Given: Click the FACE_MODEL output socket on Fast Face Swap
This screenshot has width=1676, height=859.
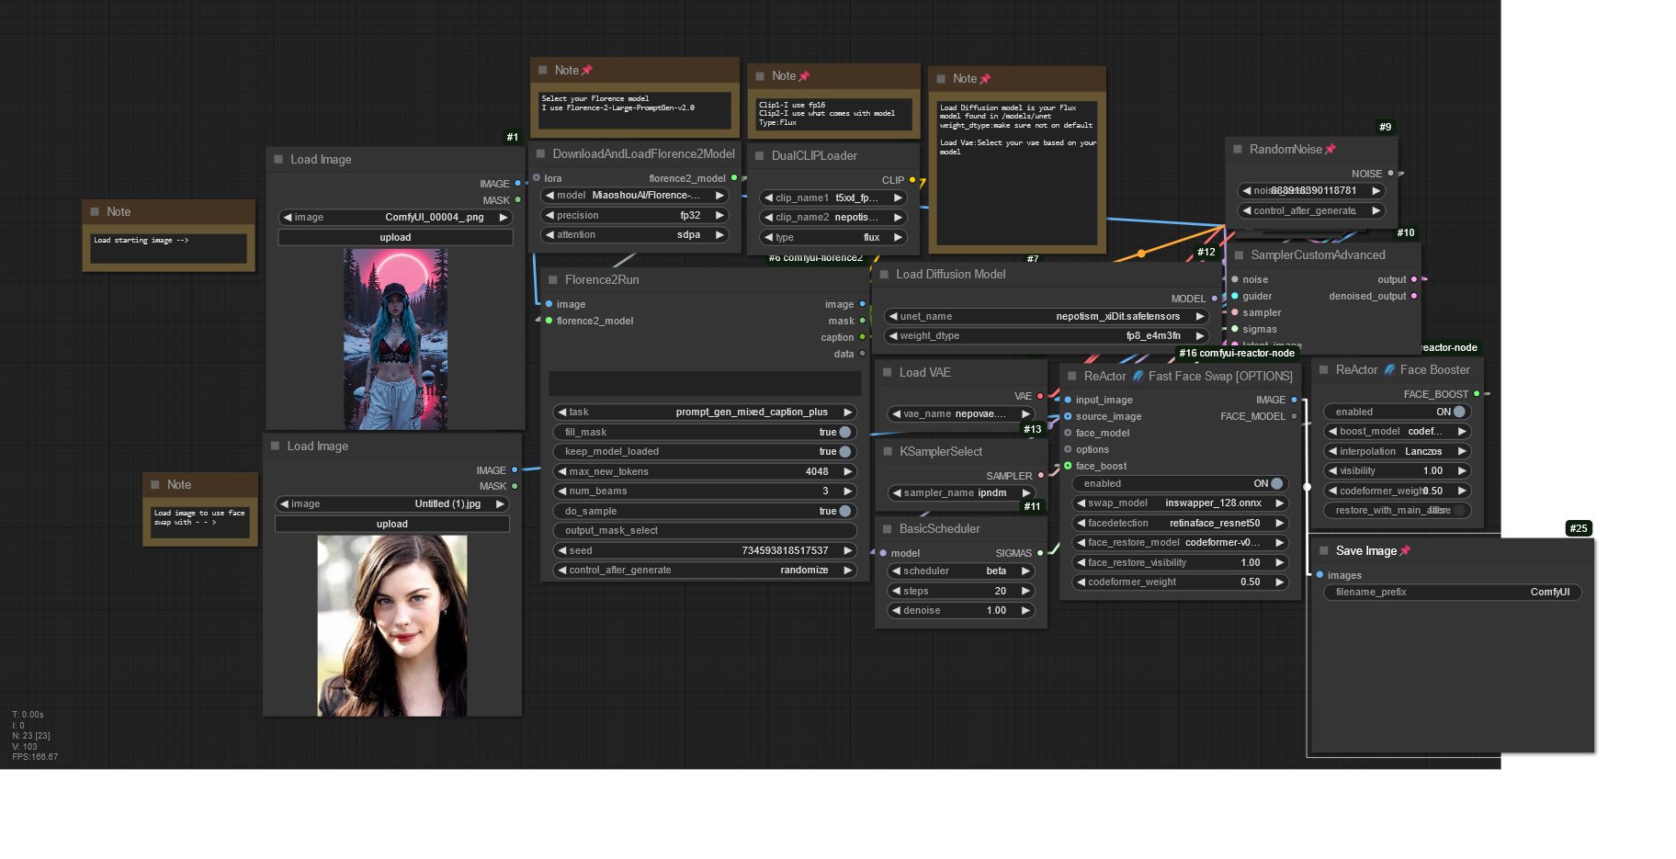Looking at the screenshot, I should pos(1294,417).
